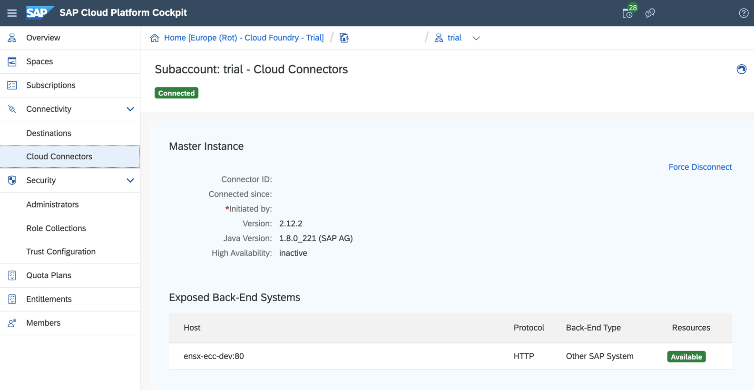Screen dimensions: 754x390
Task: Open Entitlements in the sidebar
Action: pos(70,299)
